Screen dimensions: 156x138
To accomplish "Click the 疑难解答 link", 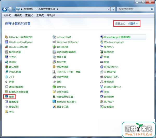I will point(14,102).
